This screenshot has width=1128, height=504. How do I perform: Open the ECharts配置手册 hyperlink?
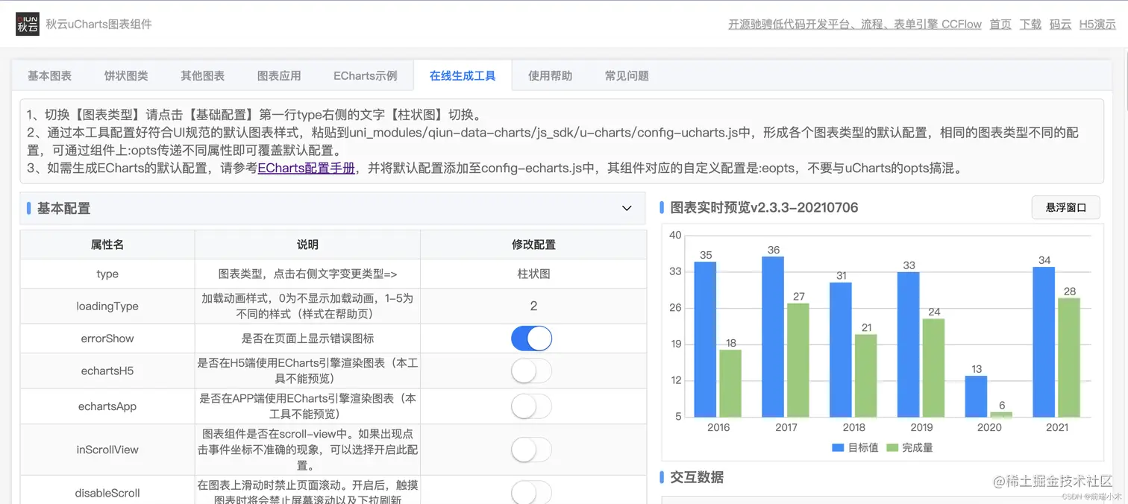[x=306, y=168]
